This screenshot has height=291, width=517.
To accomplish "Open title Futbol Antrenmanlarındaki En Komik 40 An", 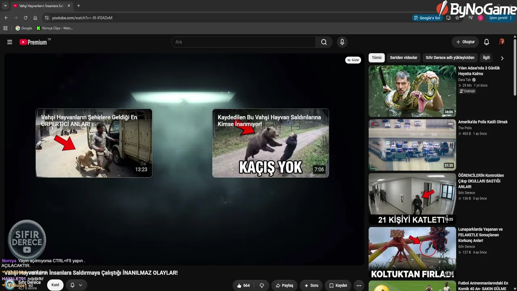I will click(483, 286).
